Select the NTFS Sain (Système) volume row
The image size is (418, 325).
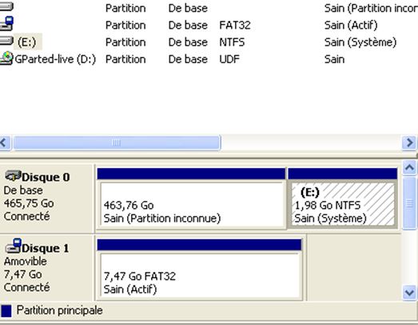209,42
